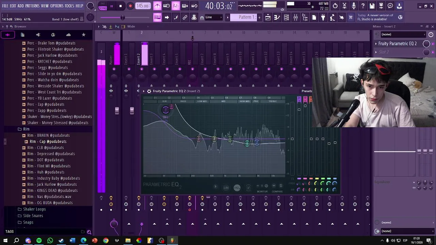Open the browser current project tab icon
This screenshot has height=245, width=436.
[22, 35]
